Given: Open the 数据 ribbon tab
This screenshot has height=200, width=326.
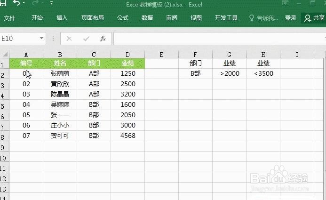Looking at the screenshot, I should point(147,18).
